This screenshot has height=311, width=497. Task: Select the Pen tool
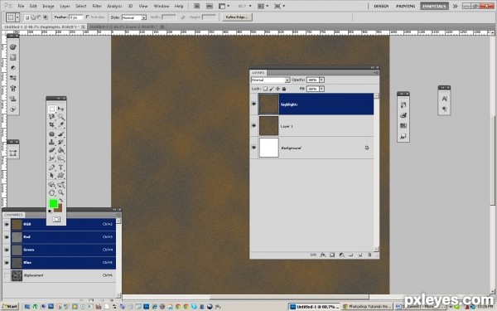pyautogui.click(x=52, y=168)
